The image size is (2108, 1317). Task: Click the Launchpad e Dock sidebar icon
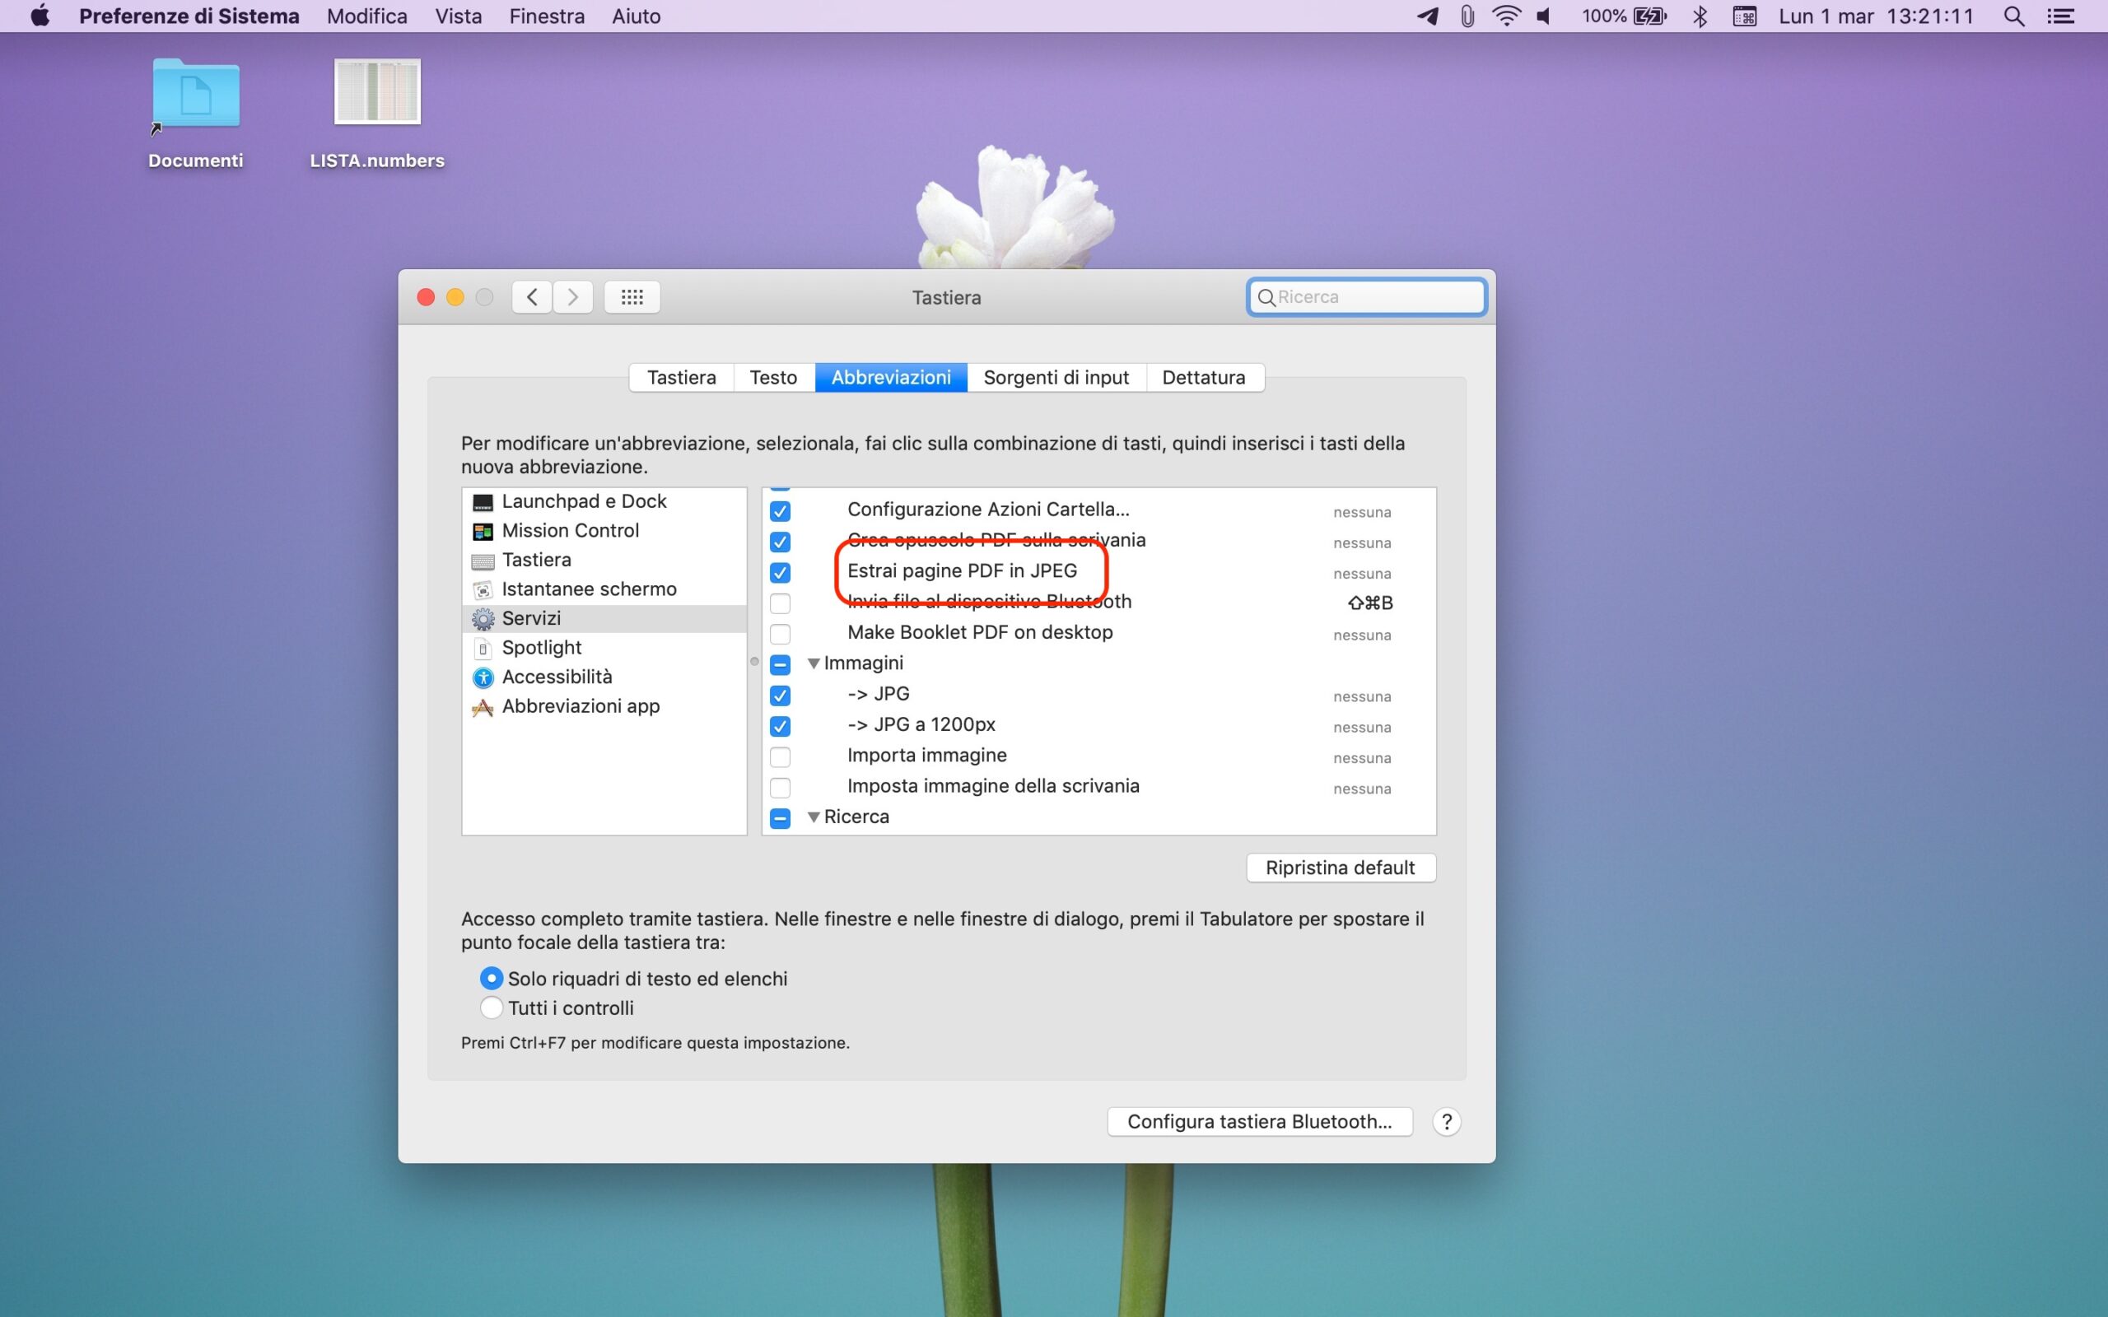click(483, 502)
